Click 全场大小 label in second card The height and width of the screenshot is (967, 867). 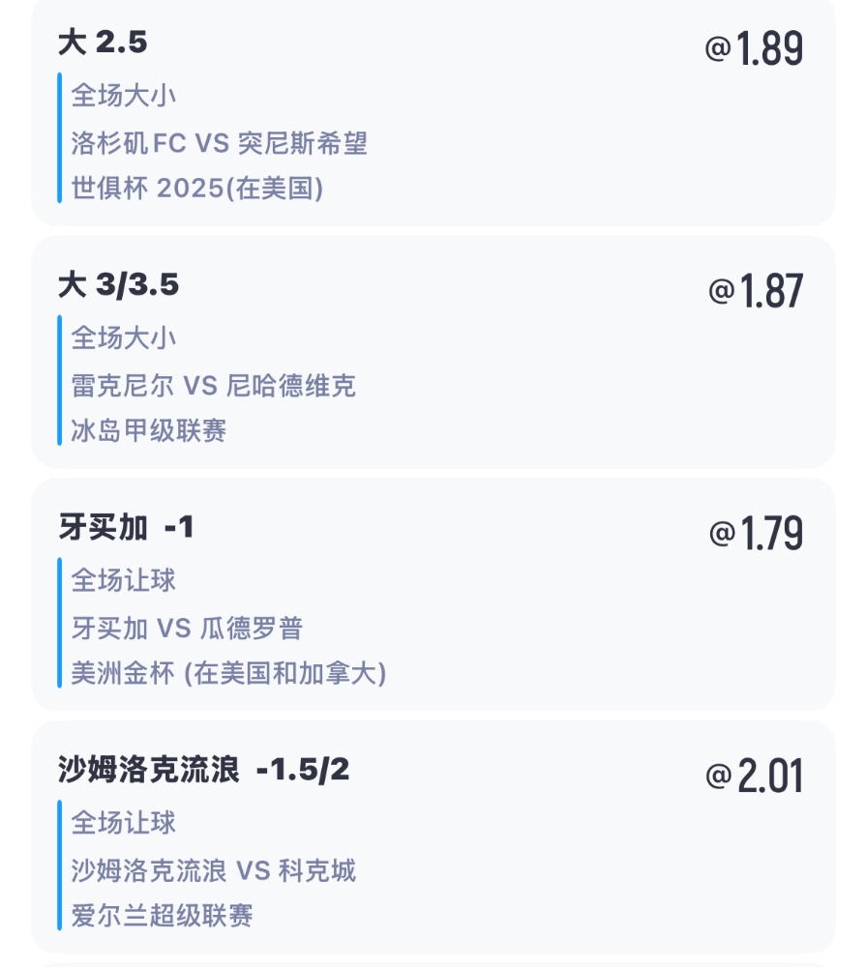tap(124, 337)
